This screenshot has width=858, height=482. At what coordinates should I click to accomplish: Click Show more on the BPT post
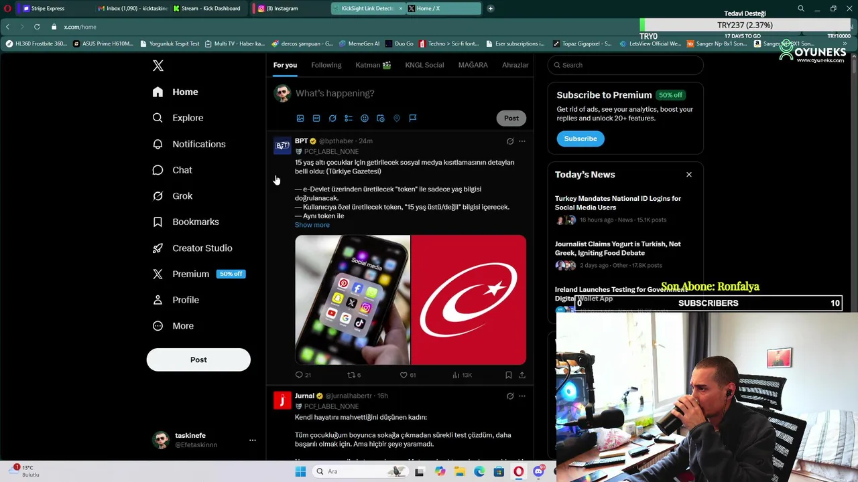312,225
